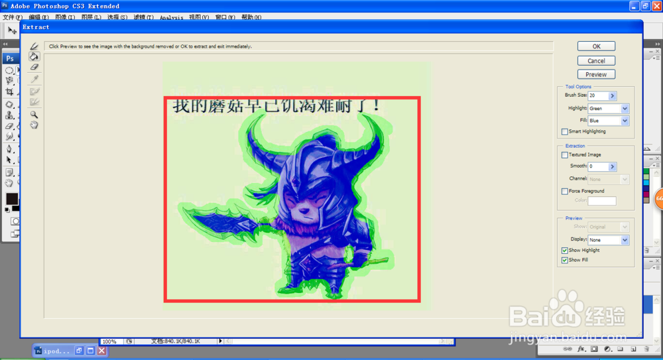Select the Dodge tool in Photoshop toolbox
Viewport: 663px width, 360px height.
coord(9,137)
